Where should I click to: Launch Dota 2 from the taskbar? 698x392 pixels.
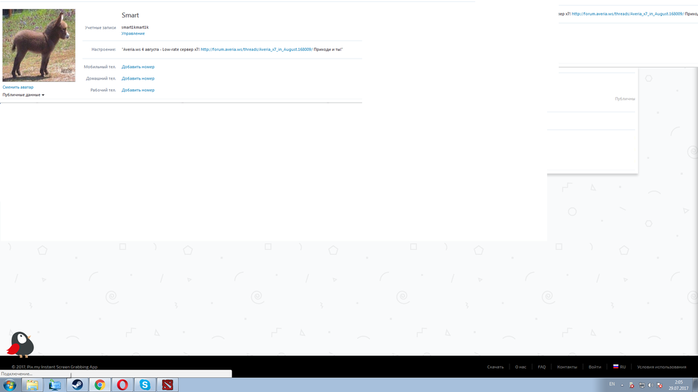point(168,385)
